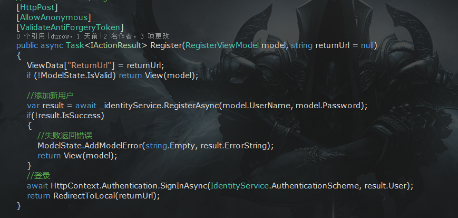Click the result.ErrorString argument
The width and height of the screenshot is (458, 218).
[x=242, y=145]
